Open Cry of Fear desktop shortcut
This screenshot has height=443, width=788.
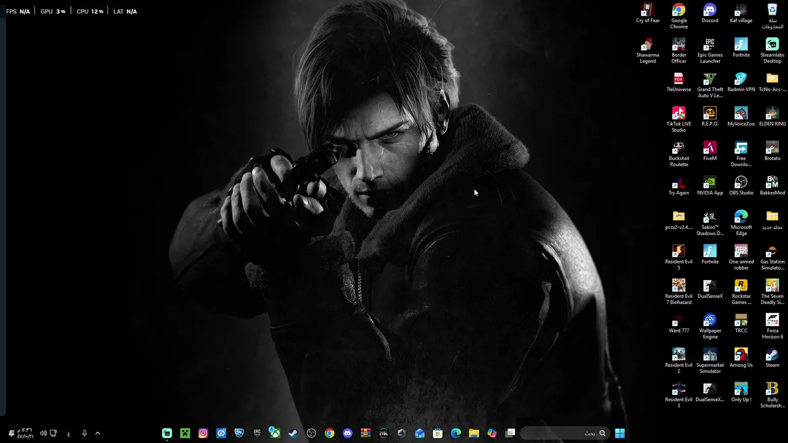647,14
